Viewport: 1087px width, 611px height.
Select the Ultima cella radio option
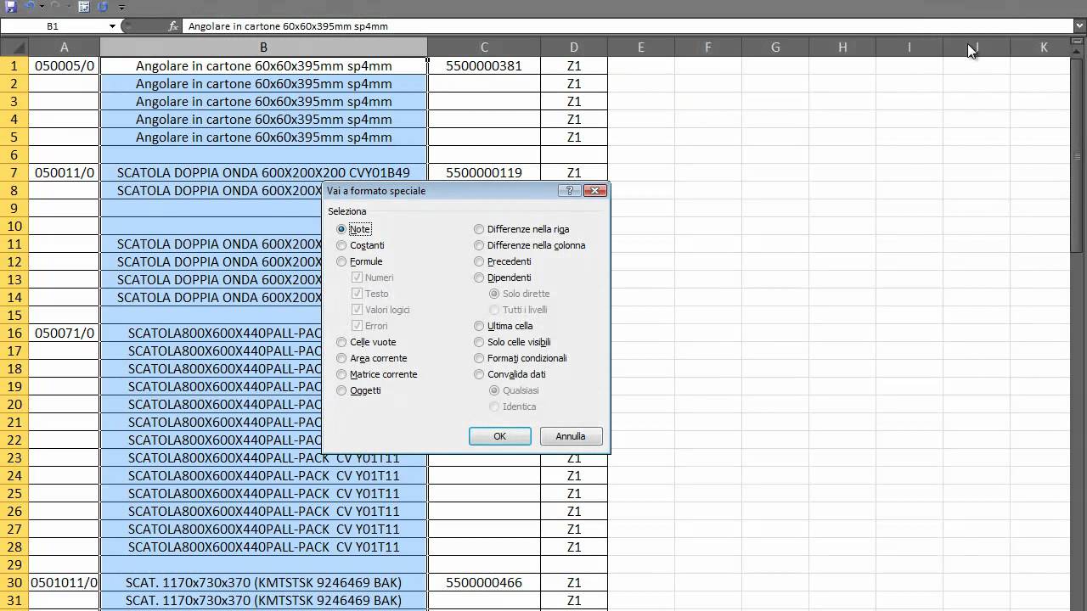tap(479, 326)
